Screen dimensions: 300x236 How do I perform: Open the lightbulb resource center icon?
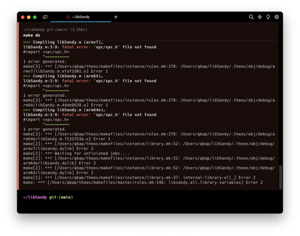[x=268, y=17]
